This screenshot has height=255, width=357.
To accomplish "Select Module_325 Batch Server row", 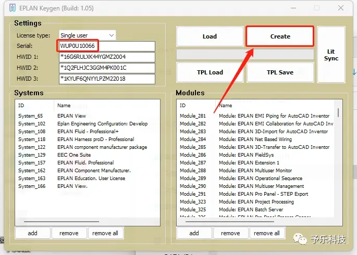I will 256,209.
